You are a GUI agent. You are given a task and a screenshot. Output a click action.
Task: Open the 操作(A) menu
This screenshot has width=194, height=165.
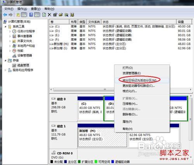tap(22, 9)
